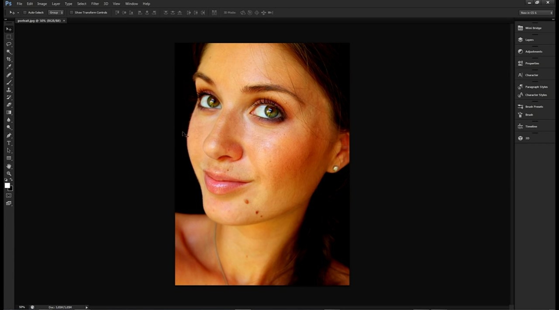559x310 pixels.
Task: Select the Hand tool
Action: point(9,166)
